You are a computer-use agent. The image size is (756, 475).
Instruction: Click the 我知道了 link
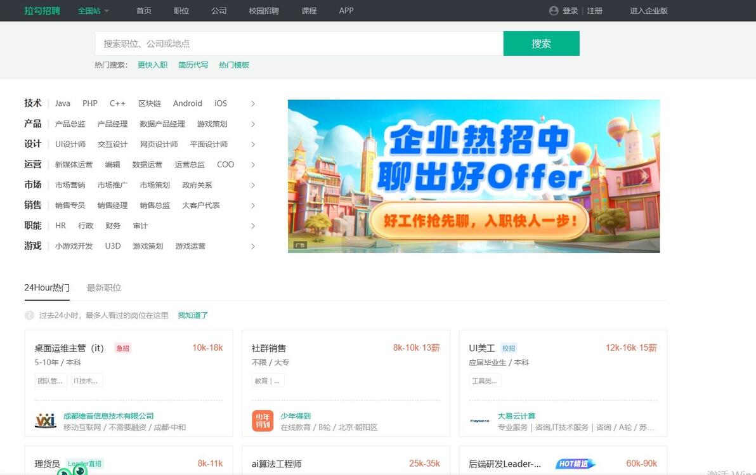(x=193, y=315)
